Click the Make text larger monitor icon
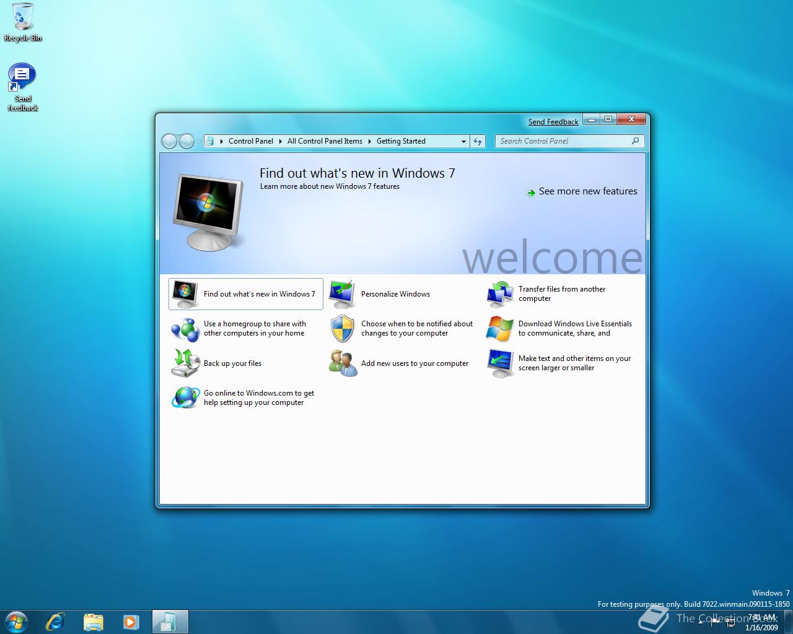This screenshot has height=634, width=793. [x=499, y=363]
